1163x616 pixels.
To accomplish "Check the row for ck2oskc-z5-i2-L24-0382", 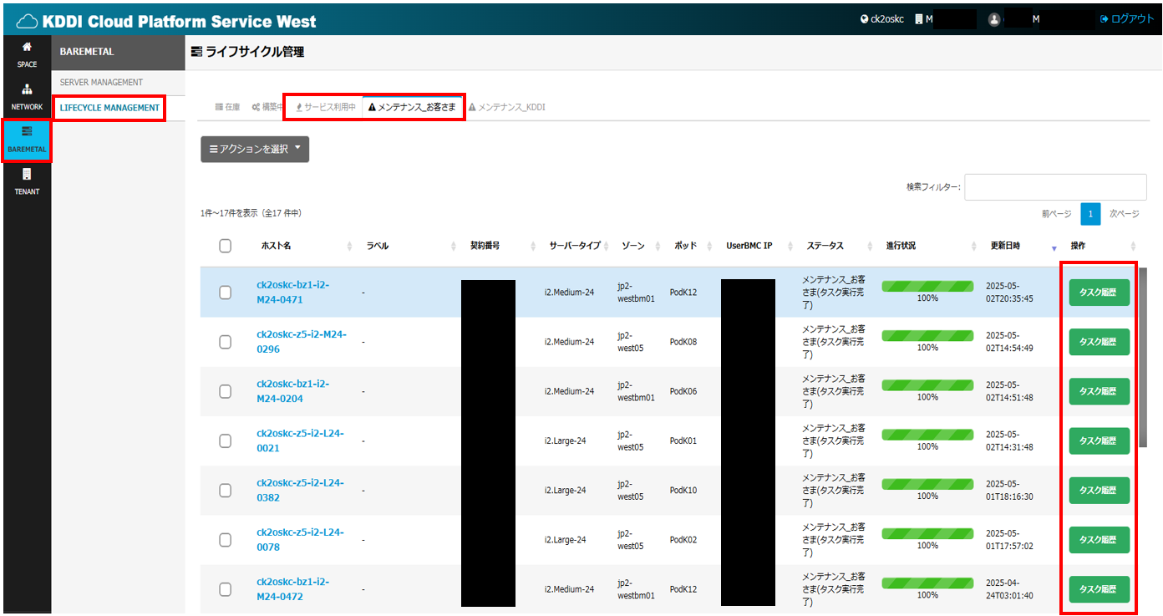I will pyautogui.click(x=225, y=490).
